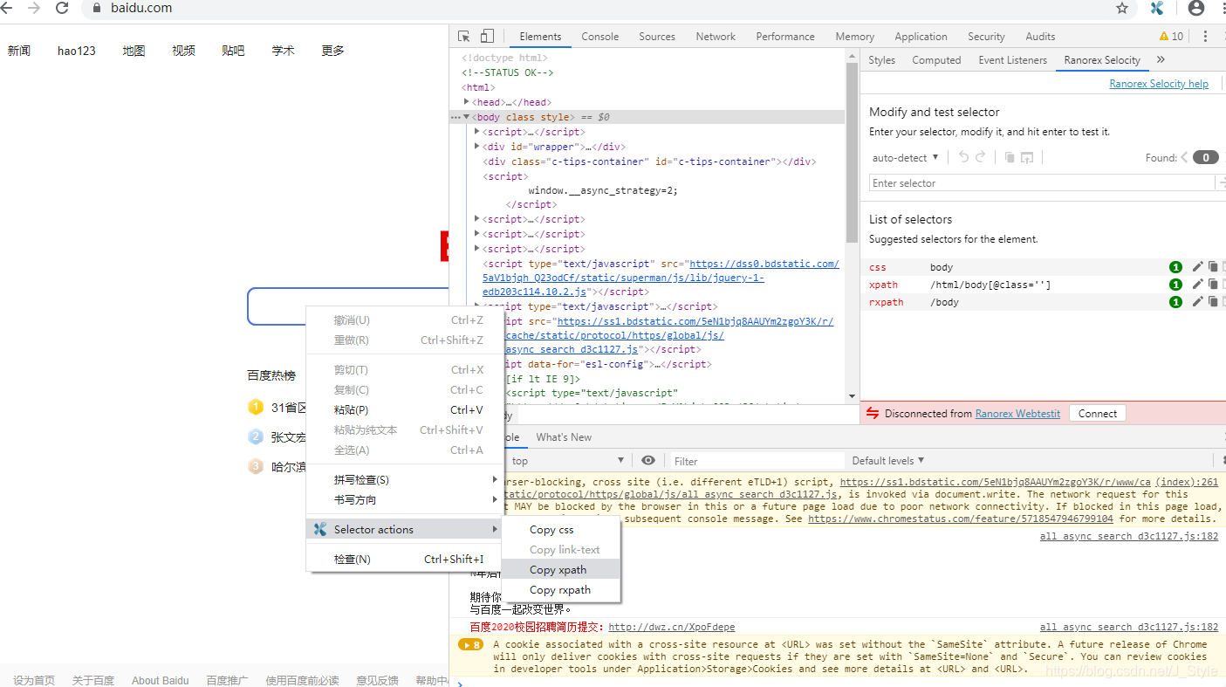Screen dimensions: 1226x687
Task: Click the copy selector icon in Selocity toolbar
Action: [x=1009, y=157]
